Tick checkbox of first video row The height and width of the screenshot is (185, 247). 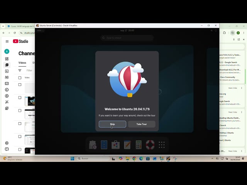20,85
